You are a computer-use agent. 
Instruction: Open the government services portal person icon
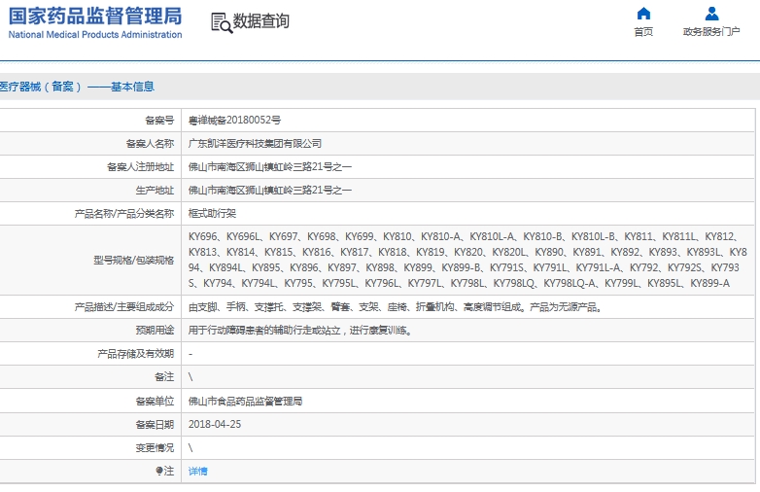click(711, 14)
